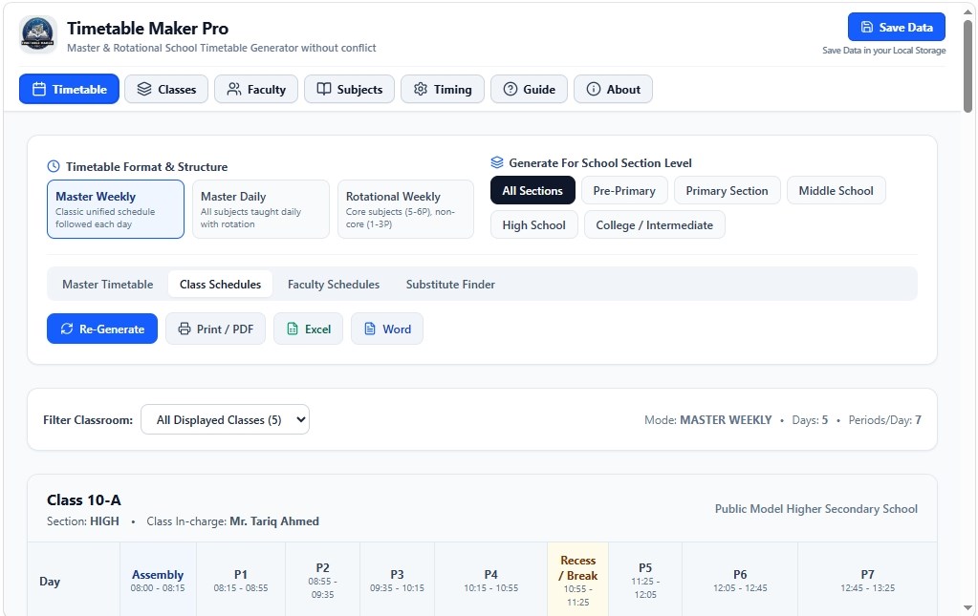978x616 pixels.
Task: Click the Re-Generate button
Action: coord(102,329)
